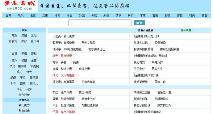Open 田芝蔓:茗门闺秀 in the list
This screenshot has width=213, height=114.
point(64,36)
